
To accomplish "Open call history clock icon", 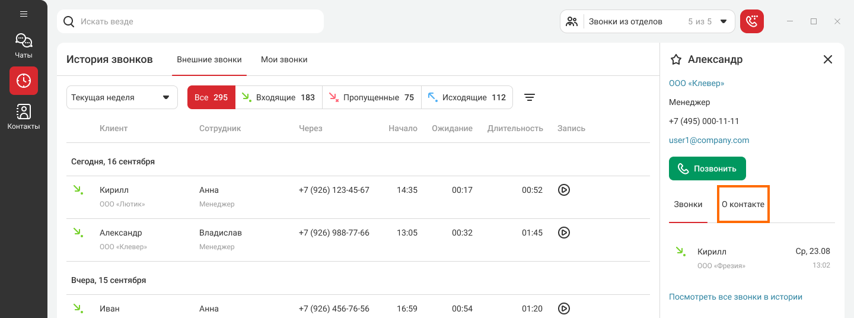I will click(x=24, y=81).
